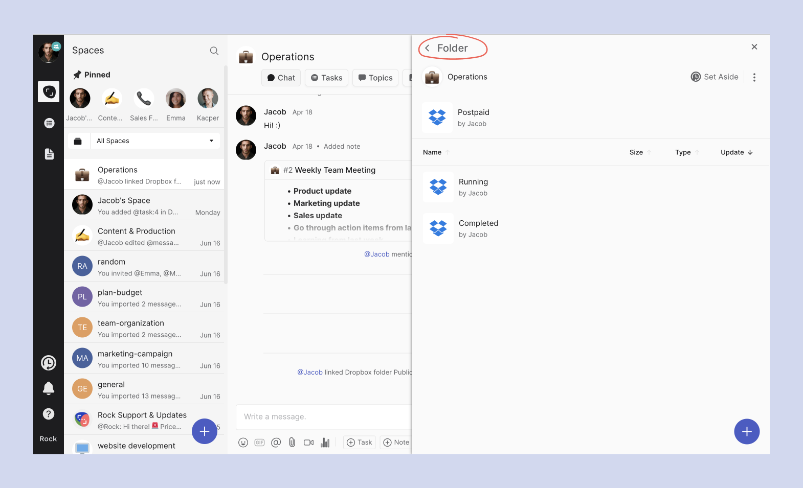
Task: Start a video meeting with camera icon
Action: [x=308, y=443]
